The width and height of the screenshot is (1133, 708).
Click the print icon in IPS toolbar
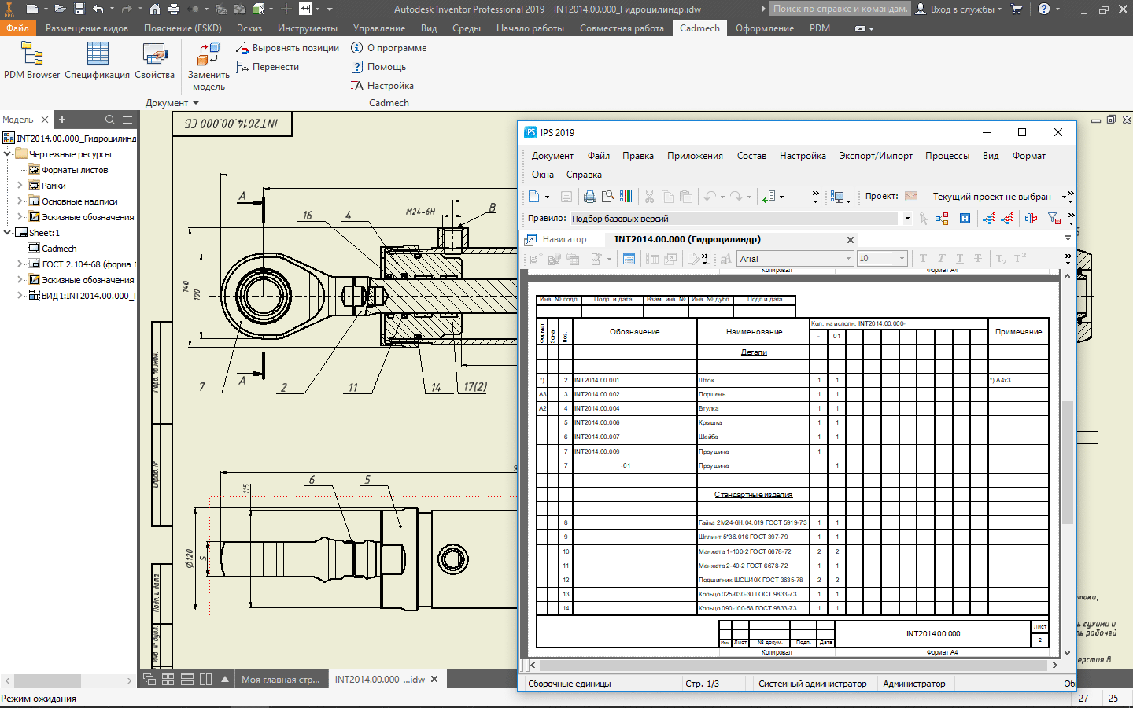click(589, 197)
